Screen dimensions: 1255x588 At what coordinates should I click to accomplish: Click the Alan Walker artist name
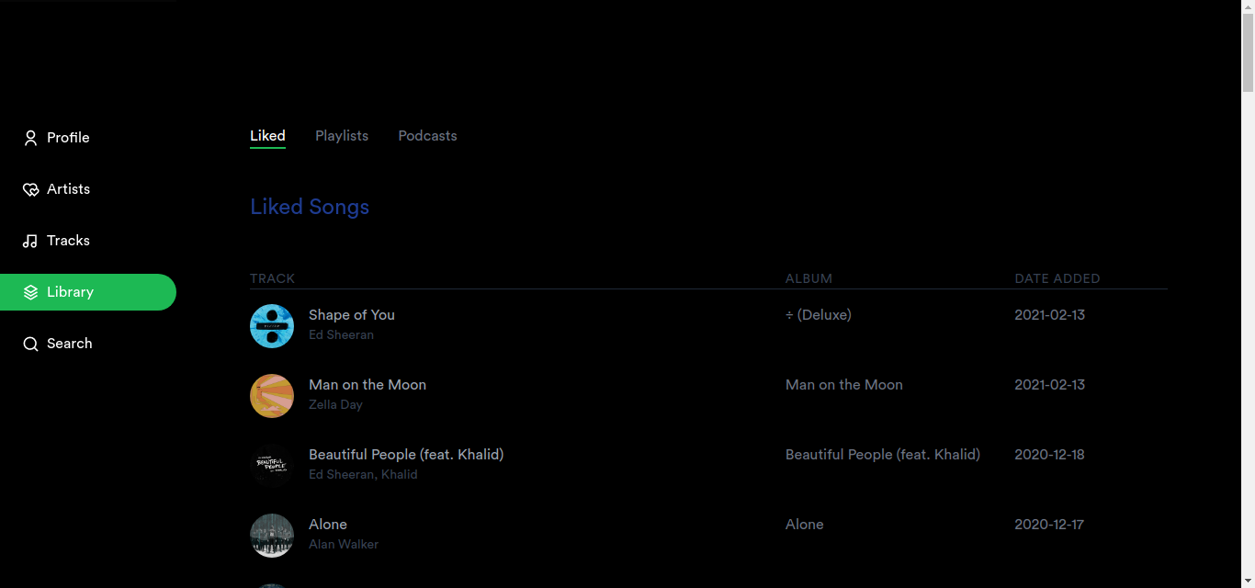pos(344,544)
